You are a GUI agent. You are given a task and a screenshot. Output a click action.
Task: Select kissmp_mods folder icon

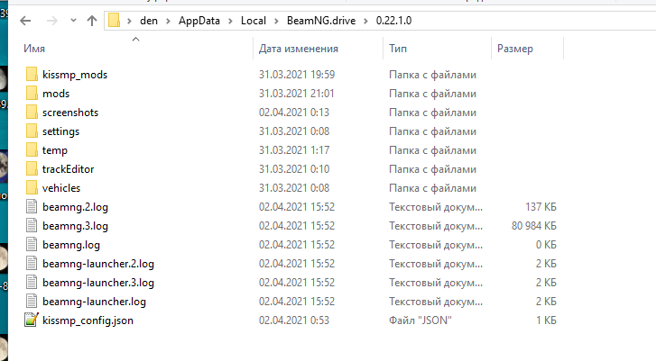(32, 75)
